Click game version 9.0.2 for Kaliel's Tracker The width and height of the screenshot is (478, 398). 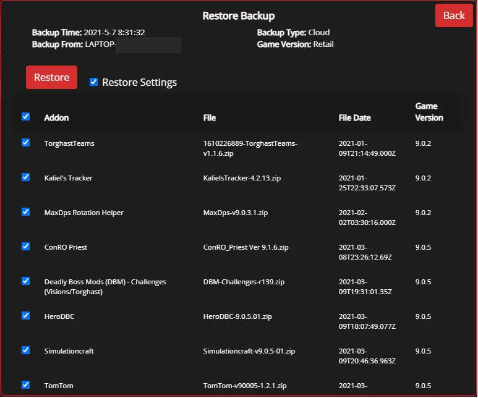(x=423, y=178)
